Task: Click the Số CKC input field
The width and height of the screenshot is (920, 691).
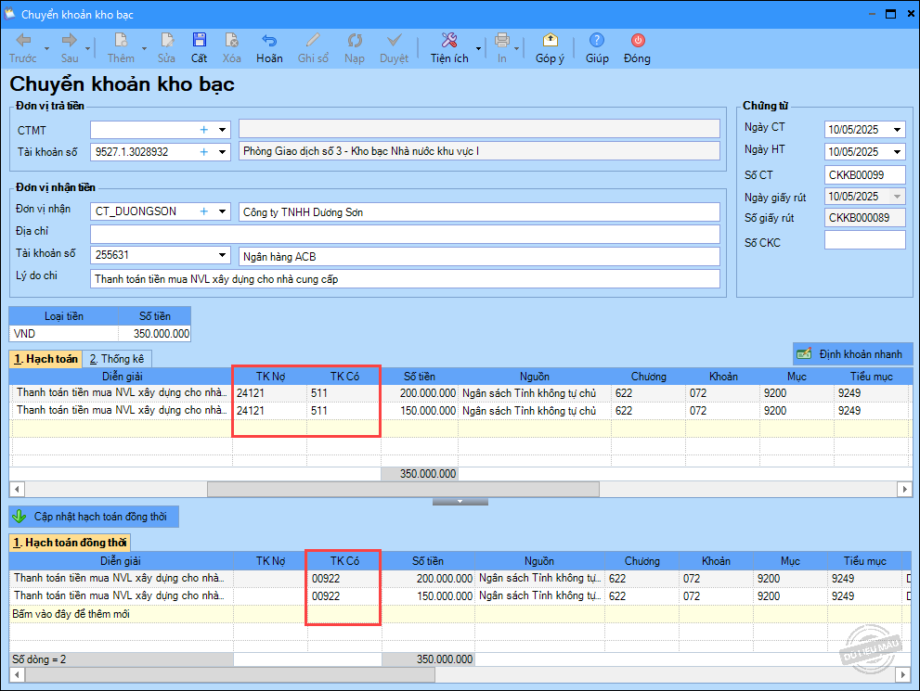Action: point(864,241)
